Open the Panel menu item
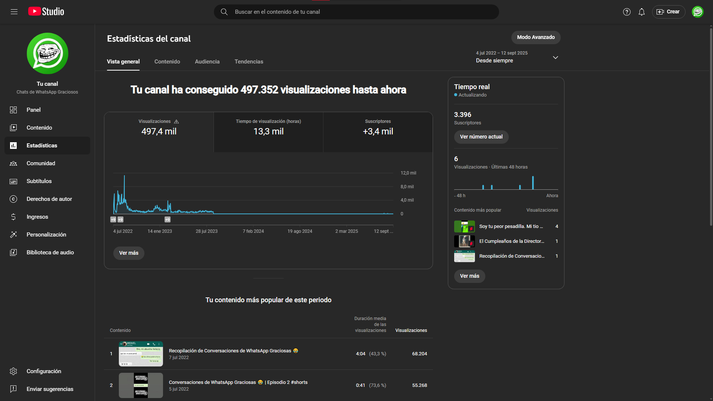Viewport: 713px width, 401px height. [47, 110]
